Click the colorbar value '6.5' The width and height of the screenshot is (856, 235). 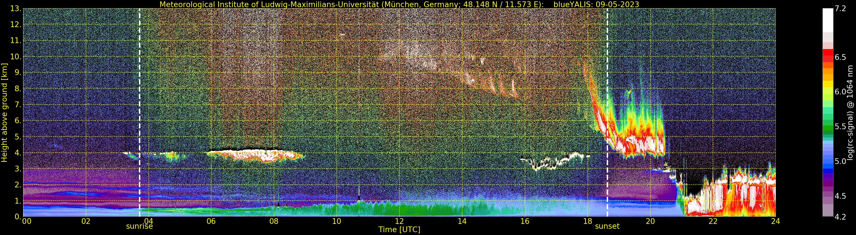840,57
